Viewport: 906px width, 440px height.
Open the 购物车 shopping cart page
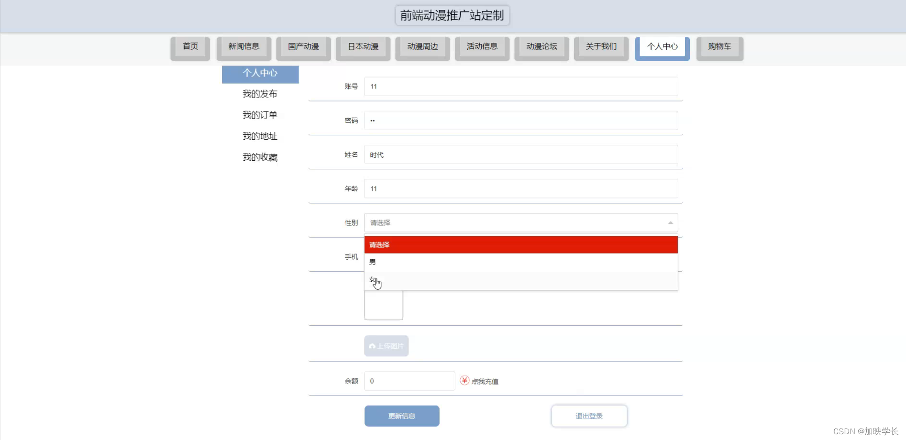(x=719, y=46)
